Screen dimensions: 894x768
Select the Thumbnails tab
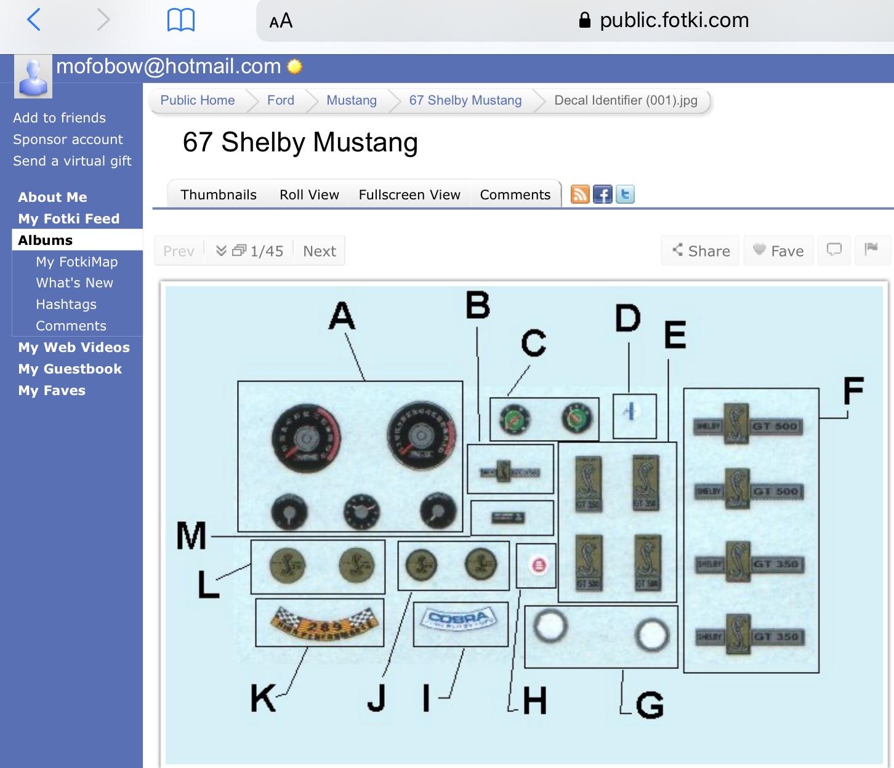[219, 194]
